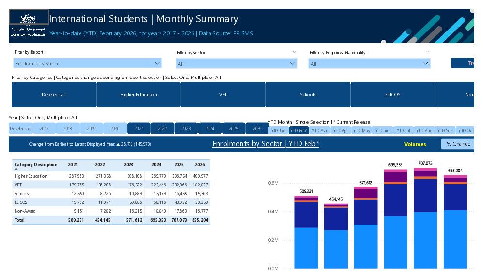This screenshot has height=279, width=483.
Task: Expand chevron above the Sector filter
Action: pyautogui.click(x=294, y=52)
